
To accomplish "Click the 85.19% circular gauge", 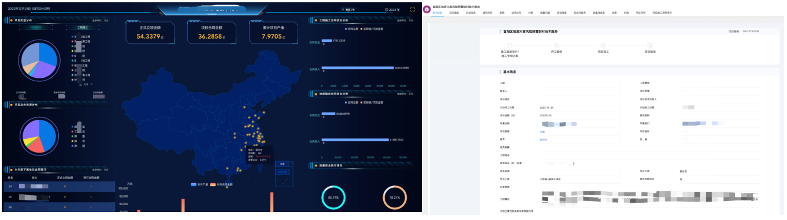I will click(x=333, y=198).
